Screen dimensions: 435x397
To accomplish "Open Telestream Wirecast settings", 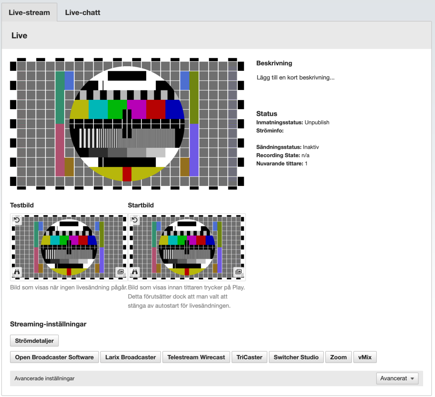I will tap(196, 357).
